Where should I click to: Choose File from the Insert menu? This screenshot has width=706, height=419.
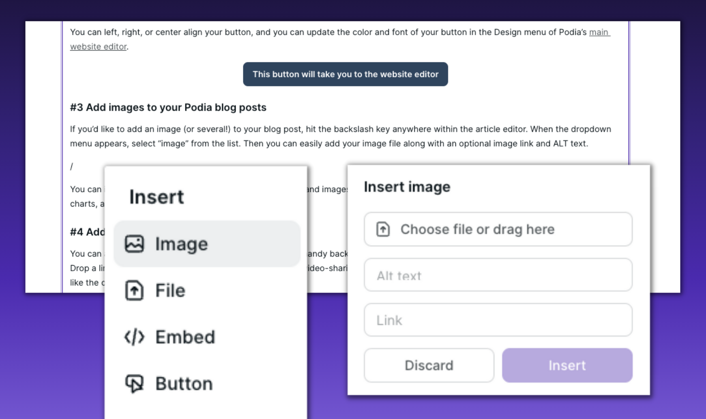(x=170, y=290)
